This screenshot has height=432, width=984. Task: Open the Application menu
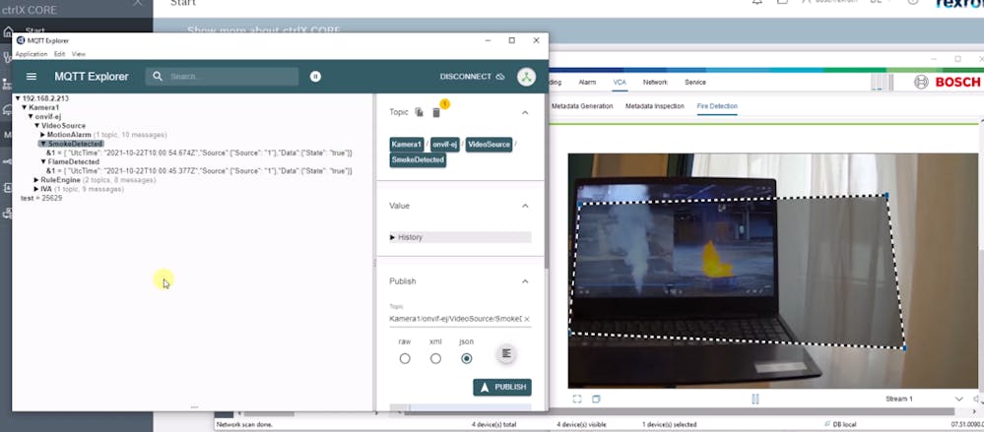[32, 54]
